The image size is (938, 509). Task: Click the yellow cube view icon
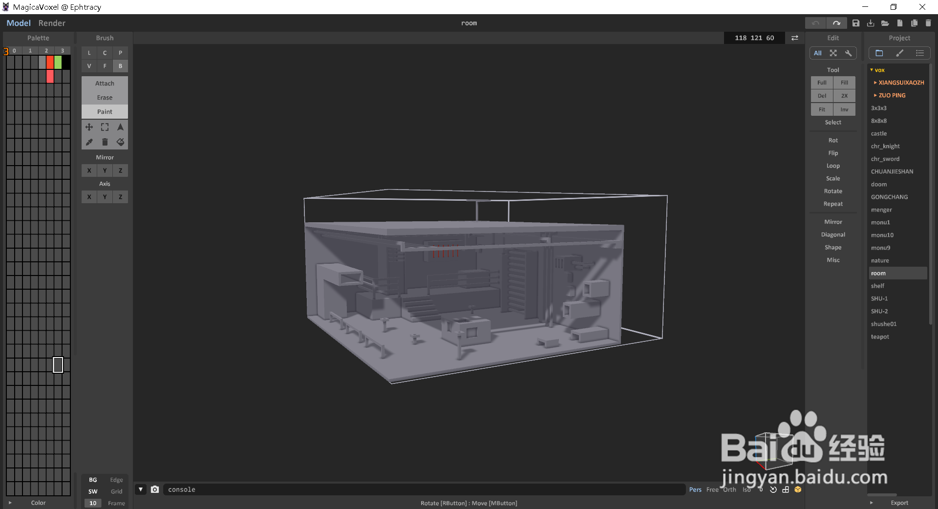click(x=798, y=489)
